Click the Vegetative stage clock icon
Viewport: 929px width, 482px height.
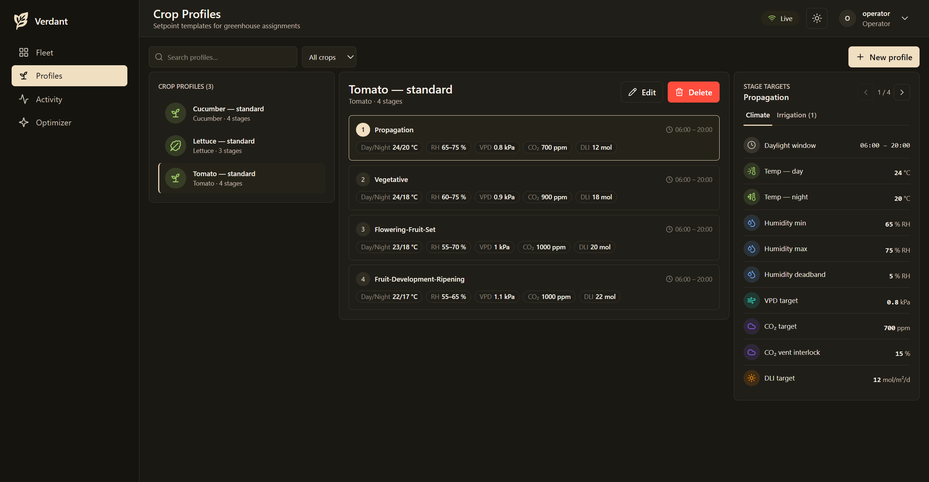[669, 180]
